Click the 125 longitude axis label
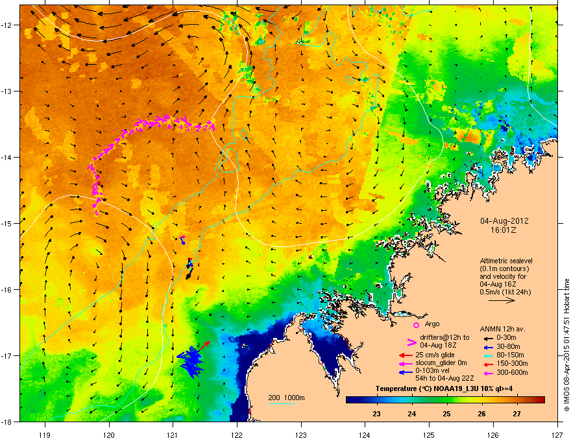Viewport: 571px width, 441px height. coord(429,435)
